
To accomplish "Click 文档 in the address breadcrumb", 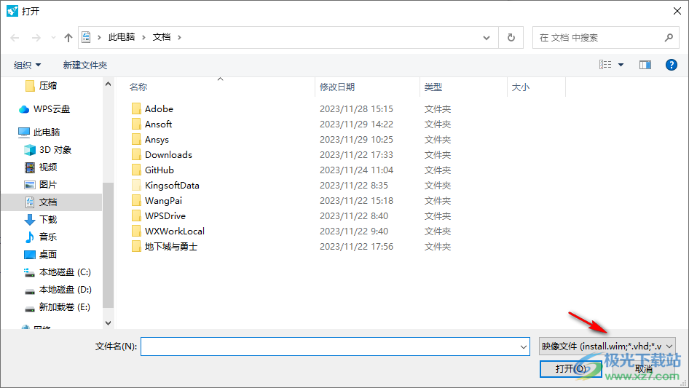I will (161, 37).
